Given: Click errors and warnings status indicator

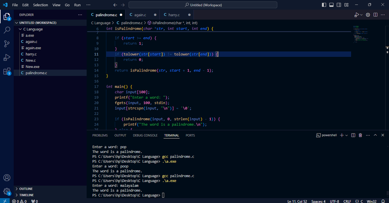Looking at the screenshot, I should click(20, 201).
